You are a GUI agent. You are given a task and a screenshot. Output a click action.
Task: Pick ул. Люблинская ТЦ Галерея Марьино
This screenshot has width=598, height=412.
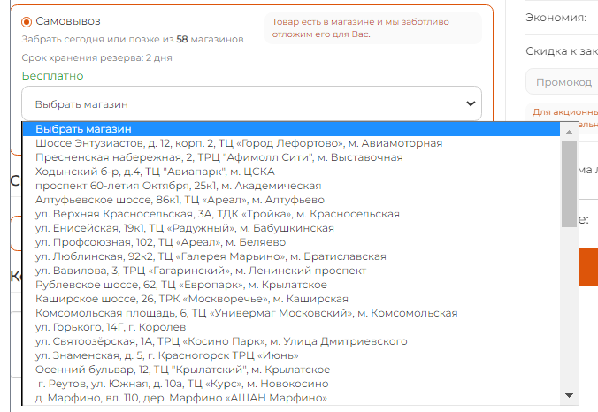click(211, 256)
